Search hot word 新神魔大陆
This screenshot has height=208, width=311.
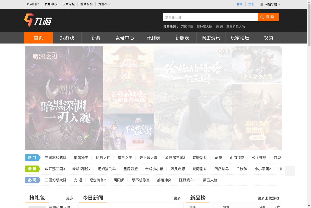204,27
